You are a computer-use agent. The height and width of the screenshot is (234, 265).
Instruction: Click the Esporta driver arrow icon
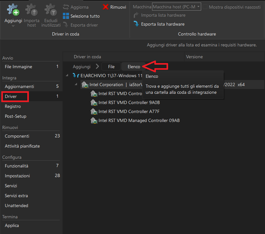coord(66,25)
